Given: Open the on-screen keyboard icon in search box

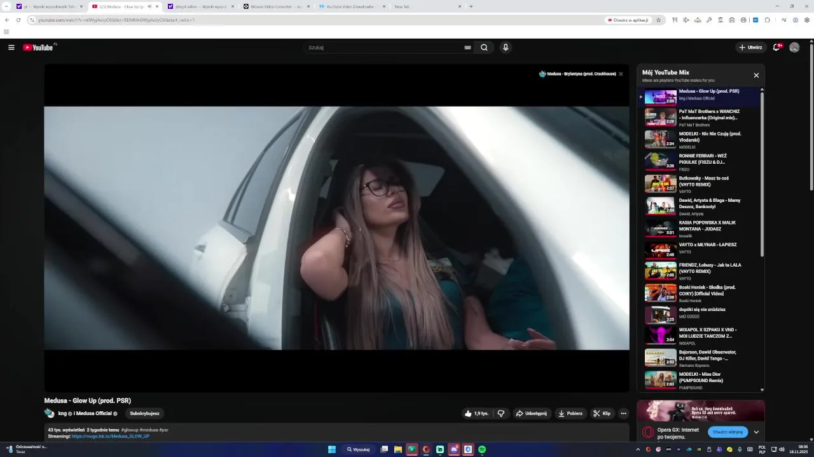Looking at the screenshot, I should [x=467, y=48].
